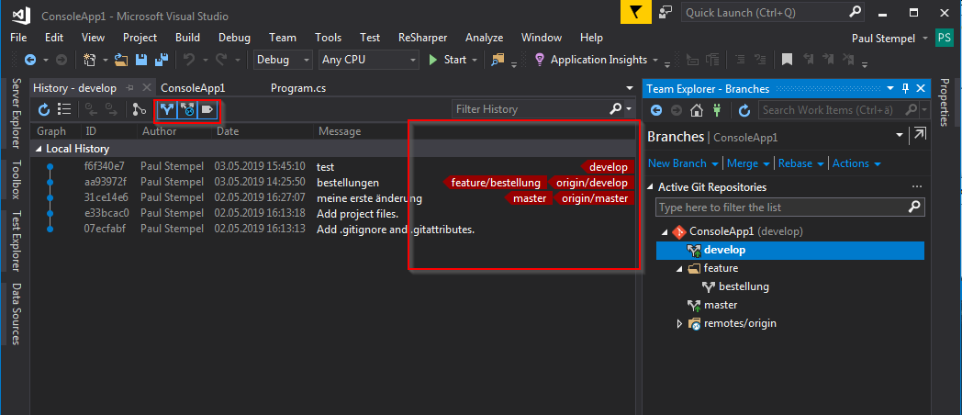Screen dimensions: 962x415
Task: Click the pop-out icon beside Branches header
Action: pyautogui.click(x=920, y=136)
